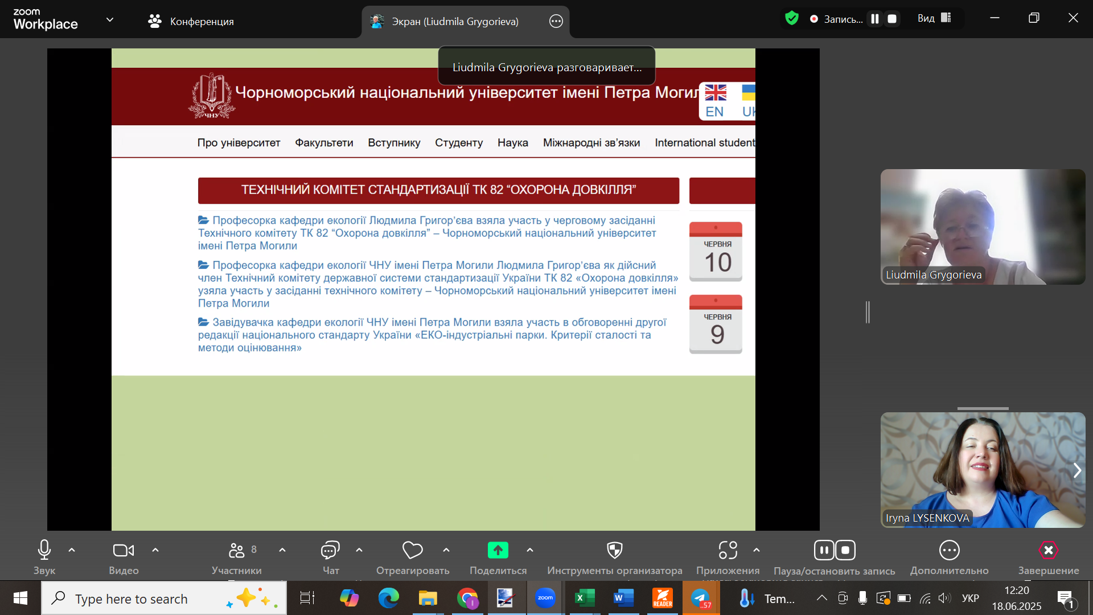Expand the arrow next to Приложения
Screen dimensions: 1093x615
pos(757,550)
